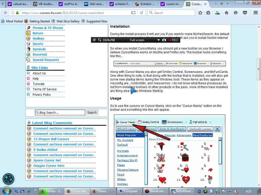The image size is (261, 195).
Task: Click the Blog Search input field
Action: (x=60, y=112)
